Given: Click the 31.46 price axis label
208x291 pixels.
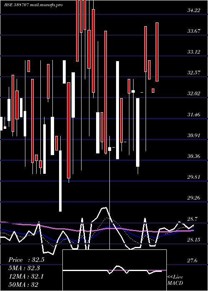Looking at the screenshot, I should pyautogui.click(x=194, y=115).
